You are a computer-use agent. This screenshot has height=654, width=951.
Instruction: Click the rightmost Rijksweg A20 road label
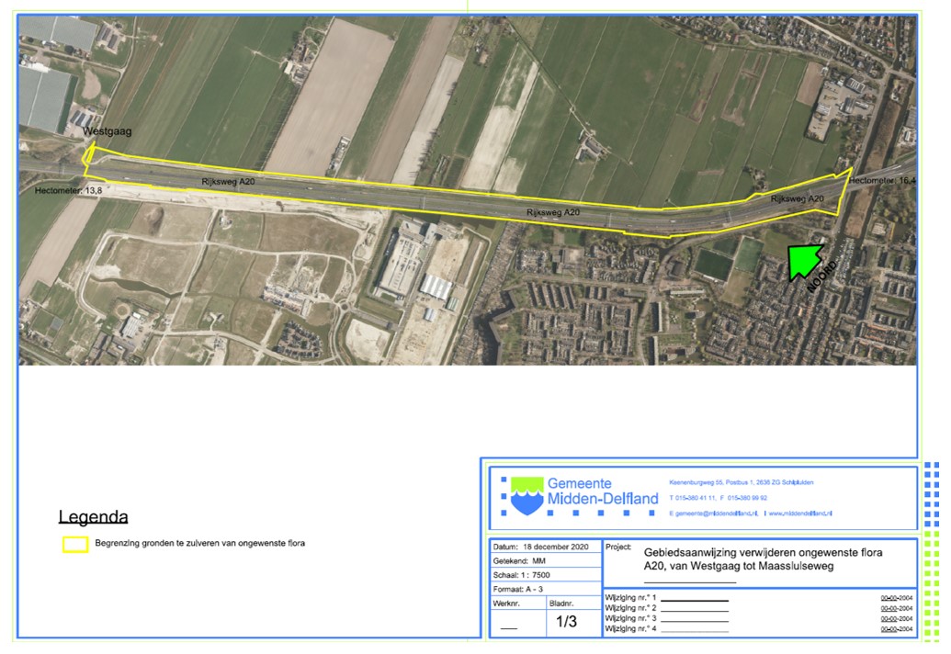pyautogui.click(x=798, y=198)
